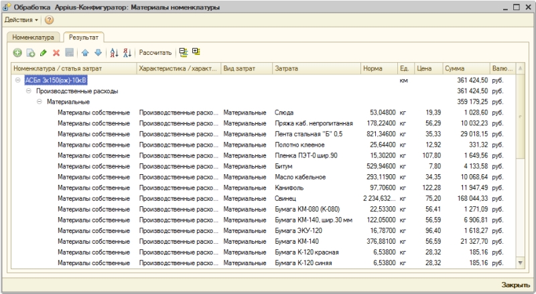Open the Действия dropdown menu
536x294 pixels.
(21, 20)
